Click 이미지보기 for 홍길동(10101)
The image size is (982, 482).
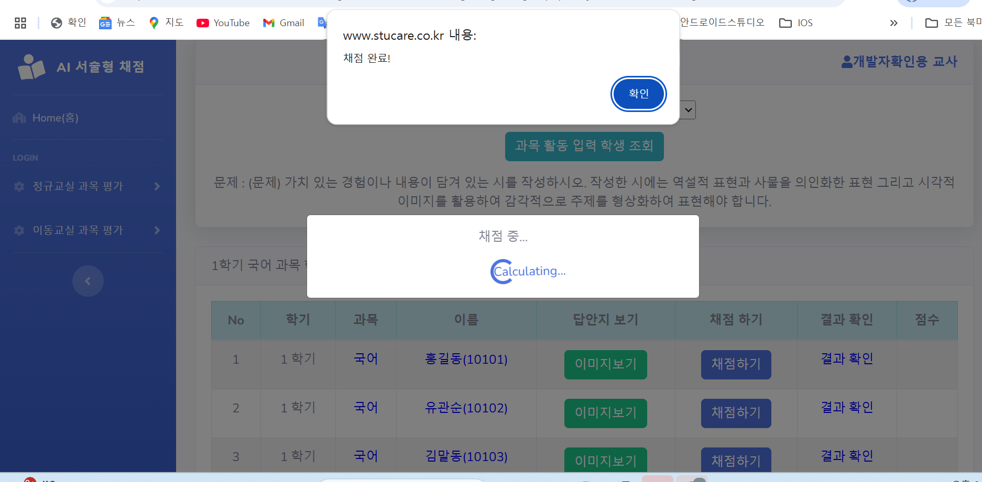[x=606, y=364]
